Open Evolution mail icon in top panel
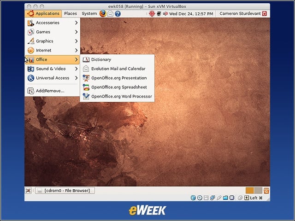Screen dimensions: 295x221 click(x=110, y=14)
